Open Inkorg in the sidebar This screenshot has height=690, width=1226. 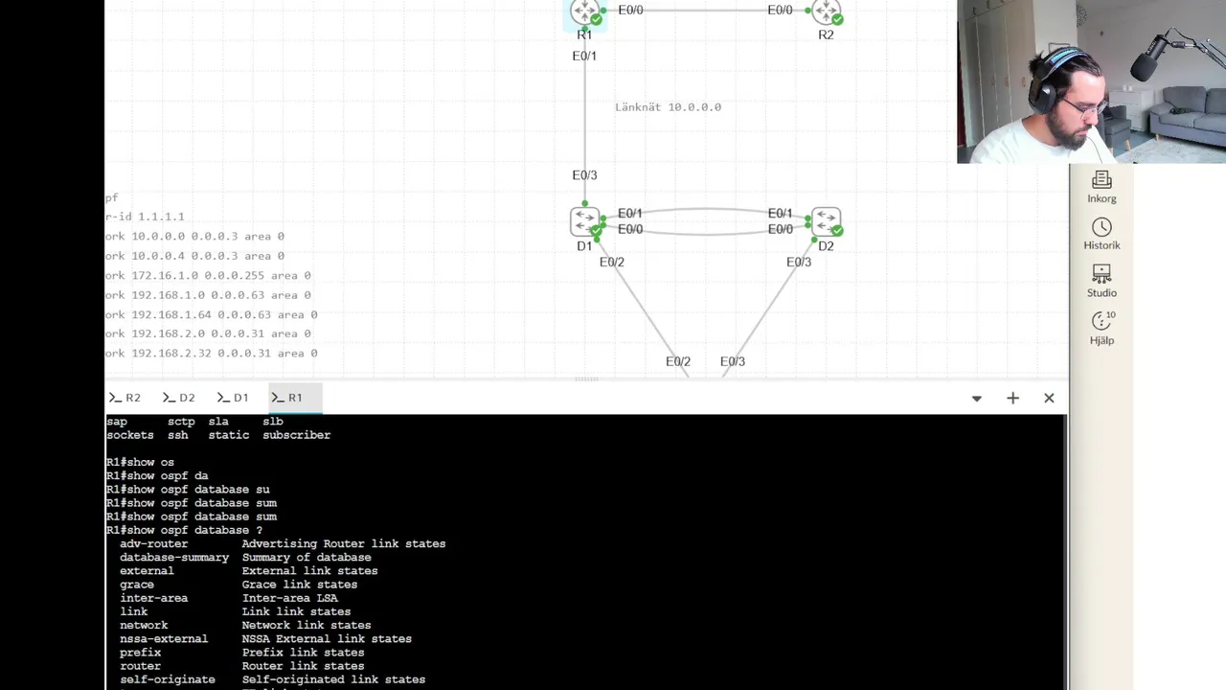(1101, 188)
